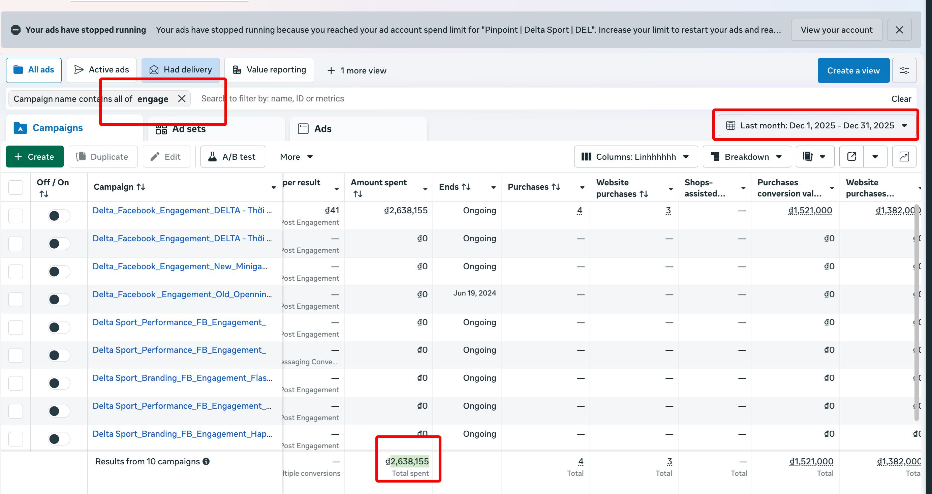This screenshot has width=932, height=494.
Task: Remove the 'engage' campaign name filter
Action: tap(182, 98)
